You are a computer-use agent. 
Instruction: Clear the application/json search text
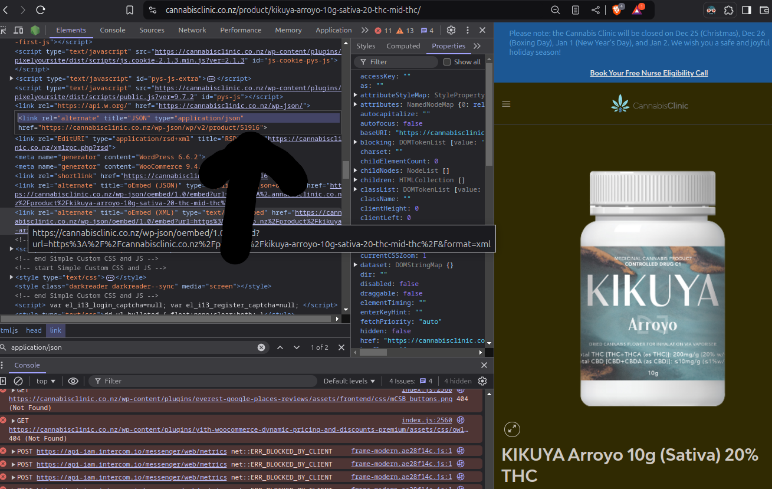point(261,347)
